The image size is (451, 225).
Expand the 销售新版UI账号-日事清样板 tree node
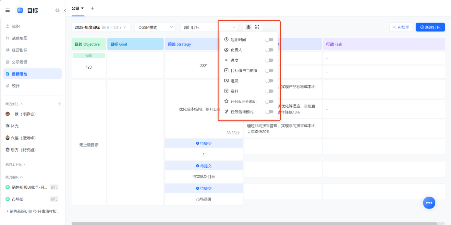8,211
